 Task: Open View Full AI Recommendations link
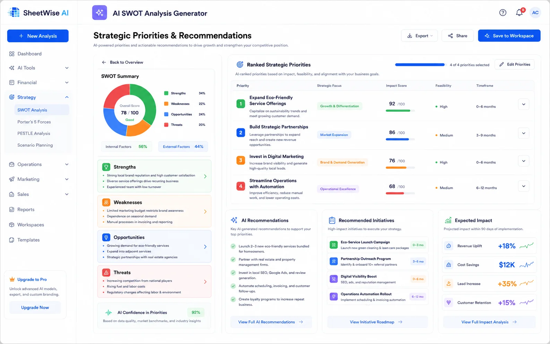point(271,322)
